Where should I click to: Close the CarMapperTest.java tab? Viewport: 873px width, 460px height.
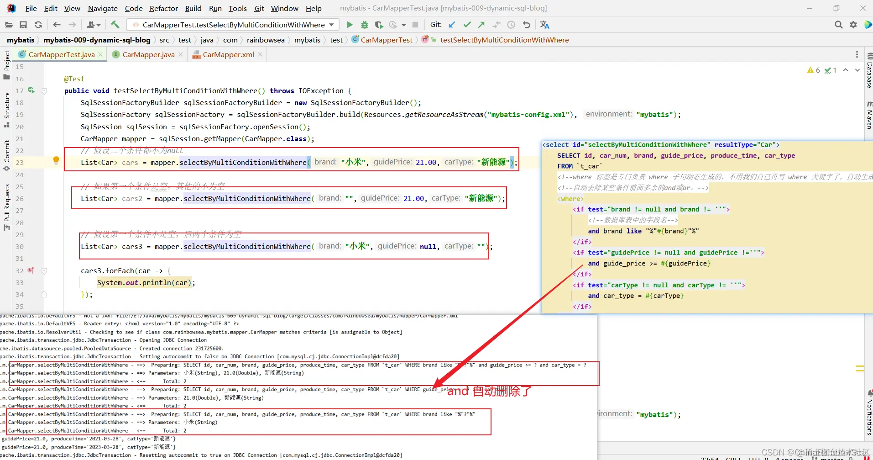coord(100,54)
